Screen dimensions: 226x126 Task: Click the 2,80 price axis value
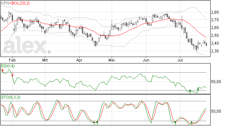pyautogui.click(x=215, y=12)
